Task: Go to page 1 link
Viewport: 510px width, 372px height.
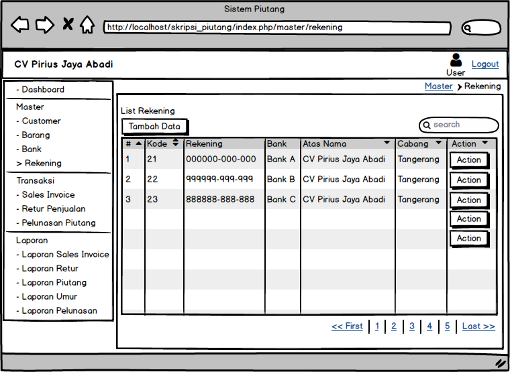Action: pyautogui.click(x=377, y=326)
